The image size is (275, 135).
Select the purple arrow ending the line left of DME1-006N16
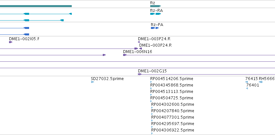coord(104,55)
